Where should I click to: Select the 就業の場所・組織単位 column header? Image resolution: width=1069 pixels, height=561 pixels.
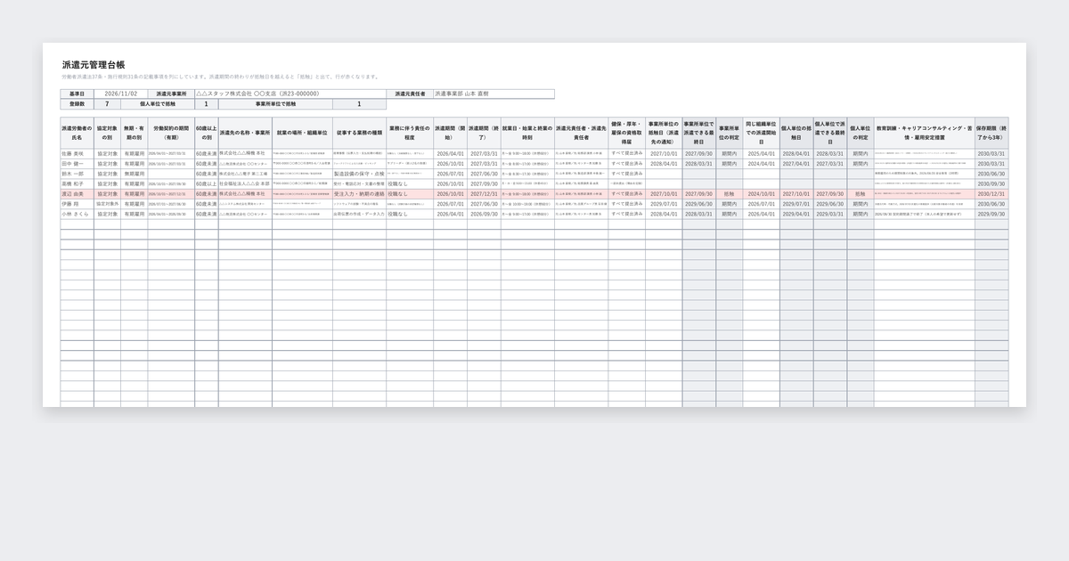[x=302, y=134]
